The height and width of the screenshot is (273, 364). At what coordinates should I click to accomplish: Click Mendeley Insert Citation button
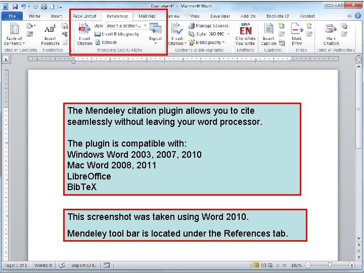[x=84, y=34]
